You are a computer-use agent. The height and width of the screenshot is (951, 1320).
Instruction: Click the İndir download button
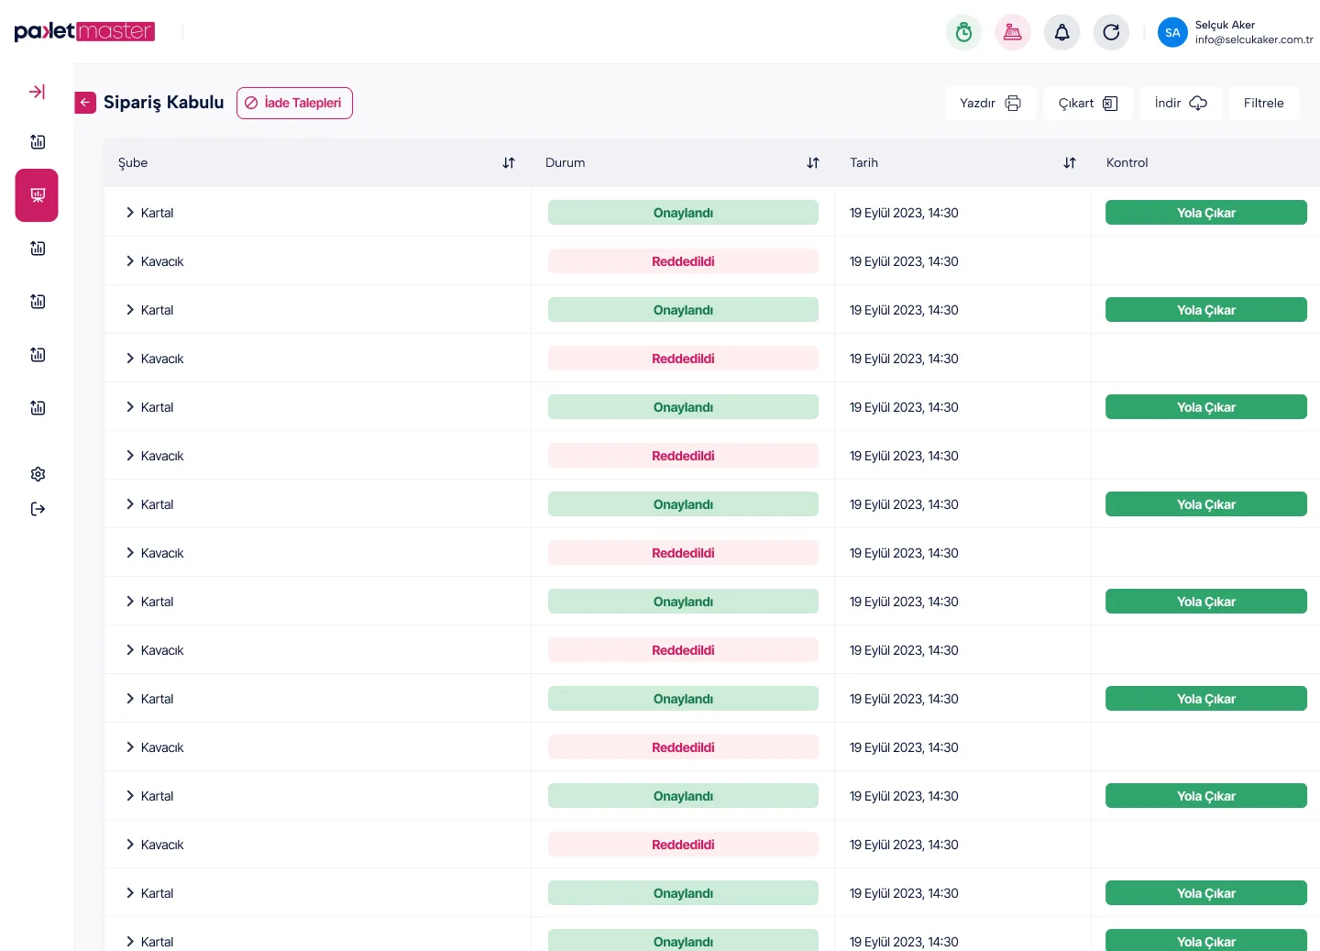pyautogui.click(x=1181, y=103)
